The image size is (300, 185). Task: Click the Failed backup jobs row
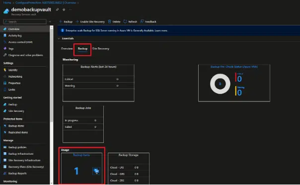(83, 127)
